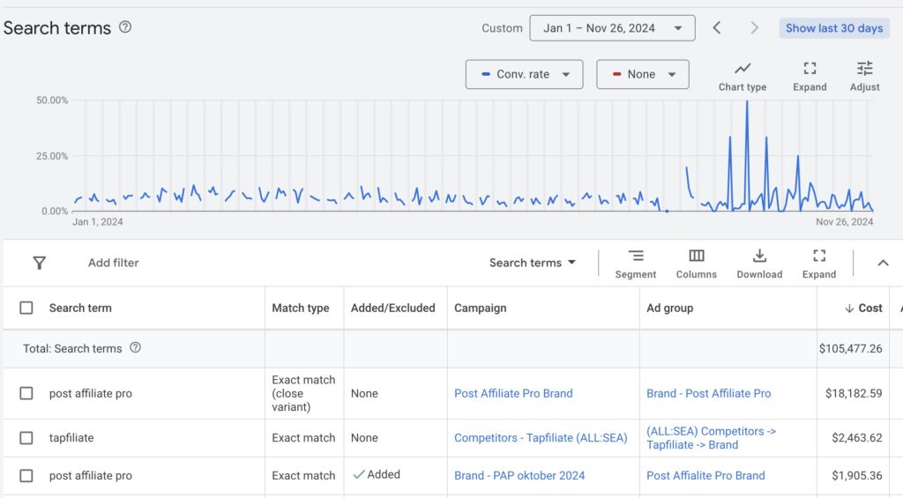Click the $2,463.62 cost value

click(x=856, y=438)
